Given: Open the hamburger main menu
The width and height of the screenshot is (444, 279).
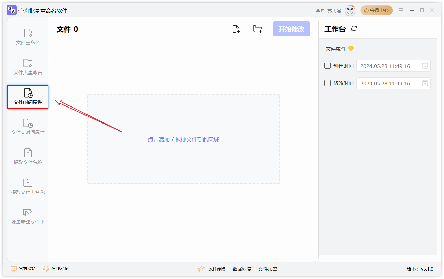Looking at the screenshot, I should 402,10.
